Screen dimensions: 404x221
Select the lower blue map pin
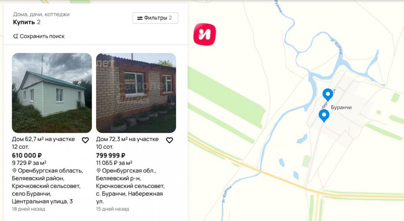click(x=324, y=116)
